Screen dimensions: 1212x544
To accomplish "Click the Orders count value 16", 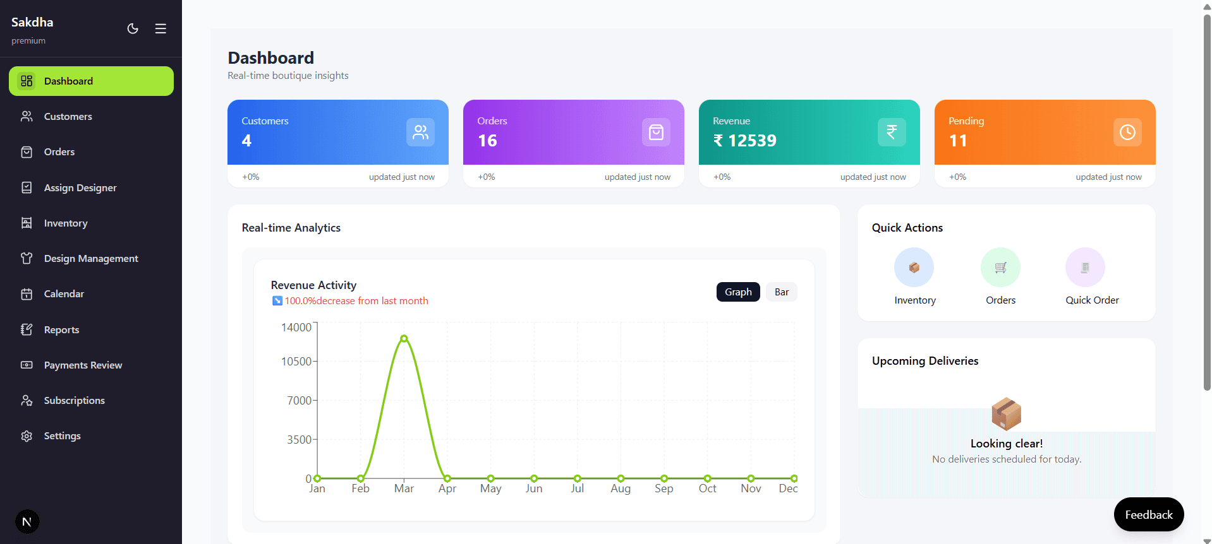I will (x=487, y=141).
